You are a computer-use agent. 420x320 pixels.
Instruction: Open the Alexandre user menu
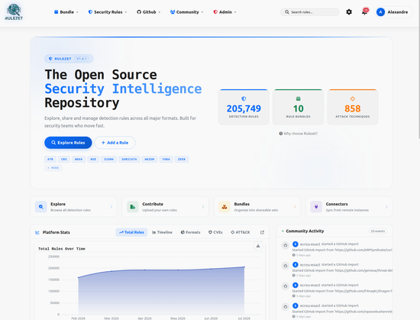point(393,12)
